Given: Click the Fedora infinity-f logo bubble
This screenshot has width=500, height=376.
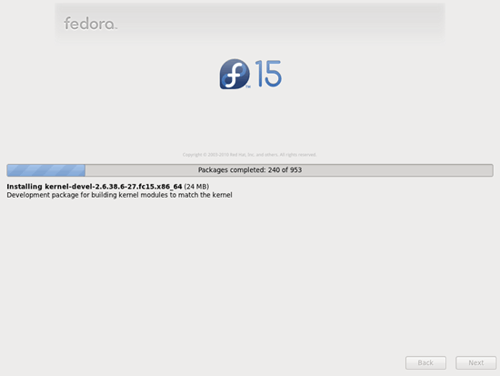Looking at the screenshot, I should pyautogui.click(x=235, y=74).
